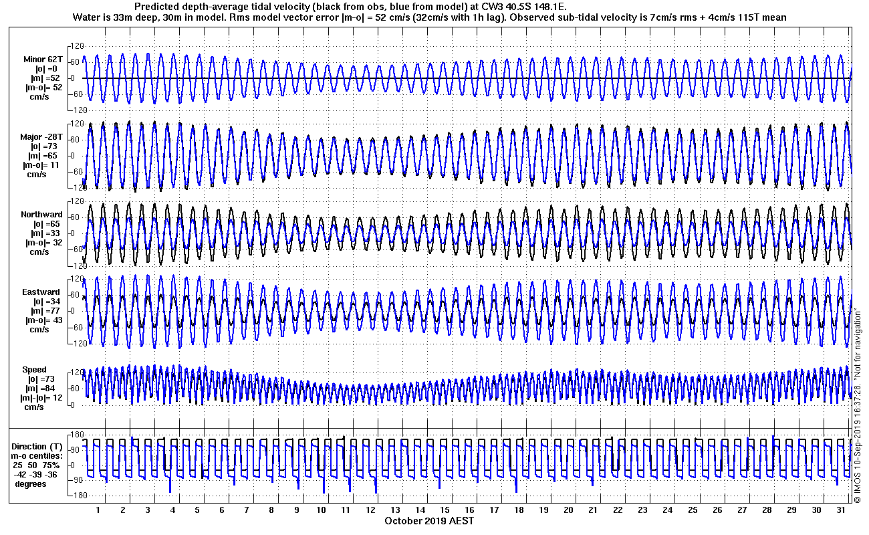This screenshot has height=535, width=869.
Task: Click date tick '29' on the x-axis
Action: [x=791, y=510]
